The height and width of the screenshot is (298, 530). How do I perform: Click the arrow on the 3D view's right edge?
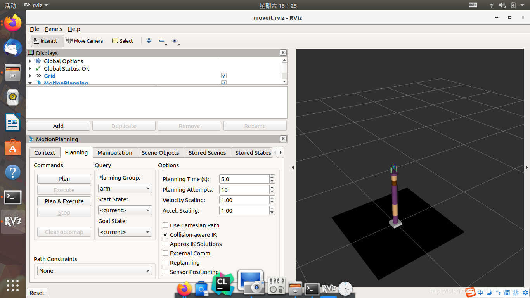click(x=527, y=168)
